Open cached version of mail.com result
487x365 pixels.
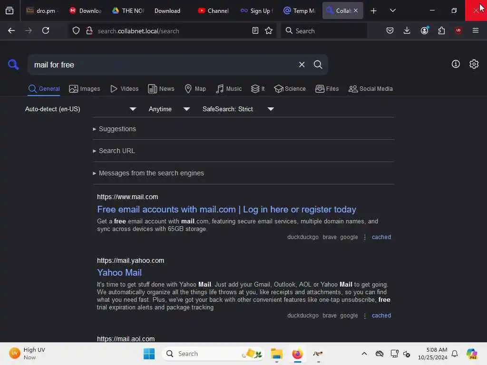[381, 237]
